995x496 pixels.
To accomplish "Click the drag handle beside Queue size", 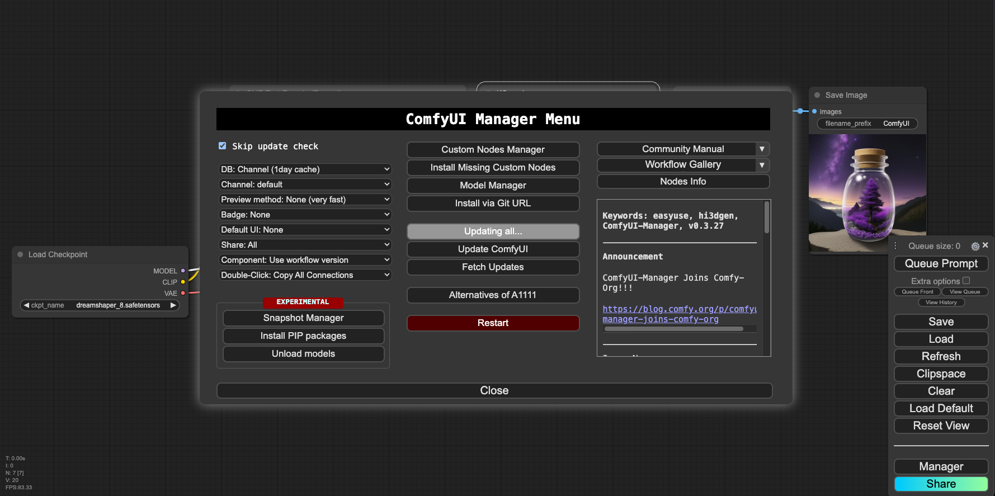I will pos(895,246).
